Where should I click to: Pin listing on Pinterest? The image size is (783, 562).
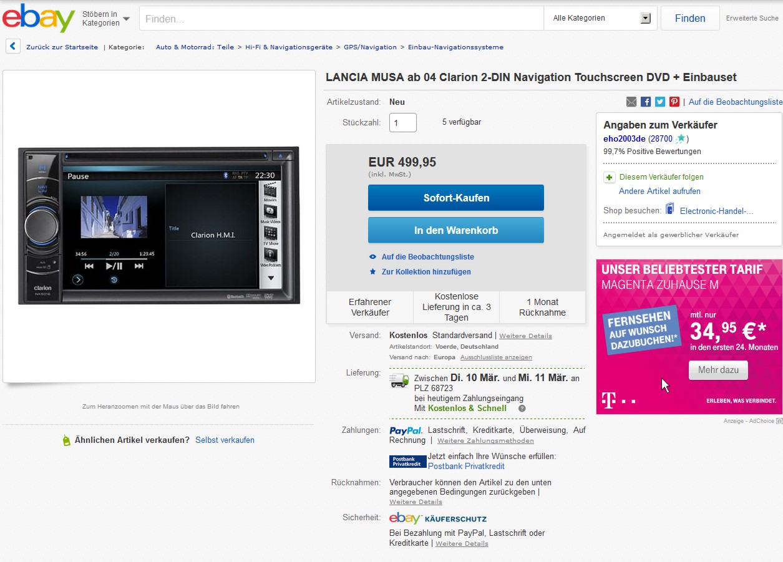pyautogui.click(x=674, y=102)
